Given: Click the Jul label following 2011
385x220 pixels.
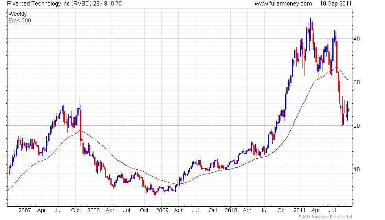Looking at the screenshot, I should tap(332, 210).
